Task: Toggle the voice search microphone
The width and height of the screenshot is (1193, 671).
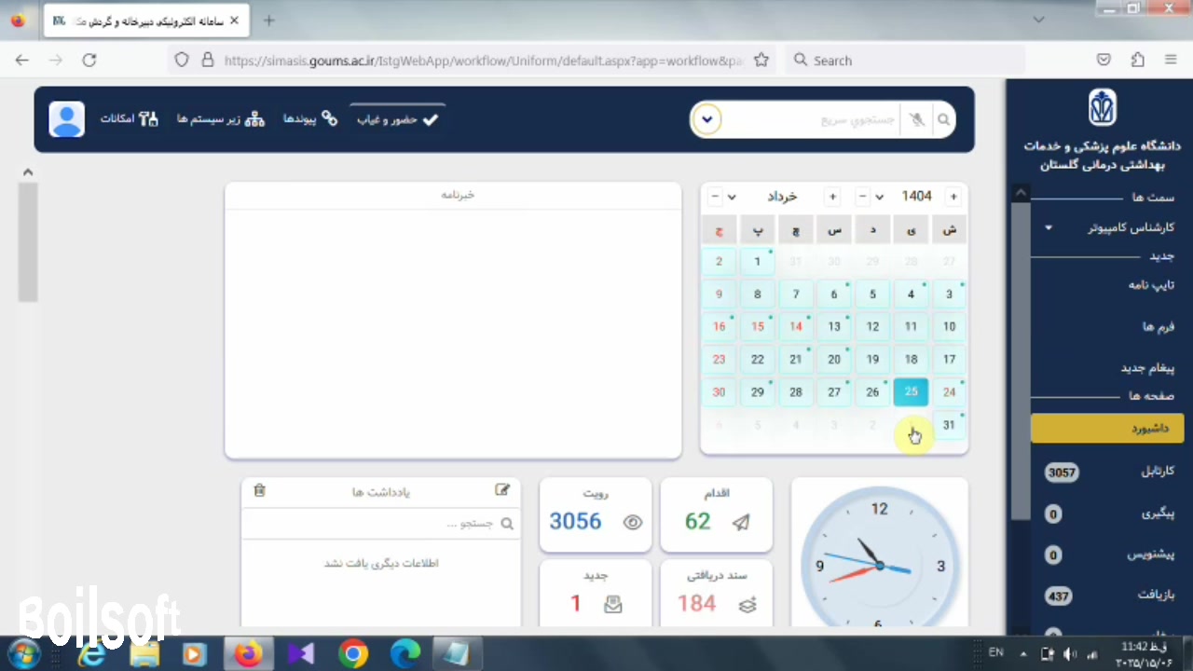Action: click(x=917, y=119)
